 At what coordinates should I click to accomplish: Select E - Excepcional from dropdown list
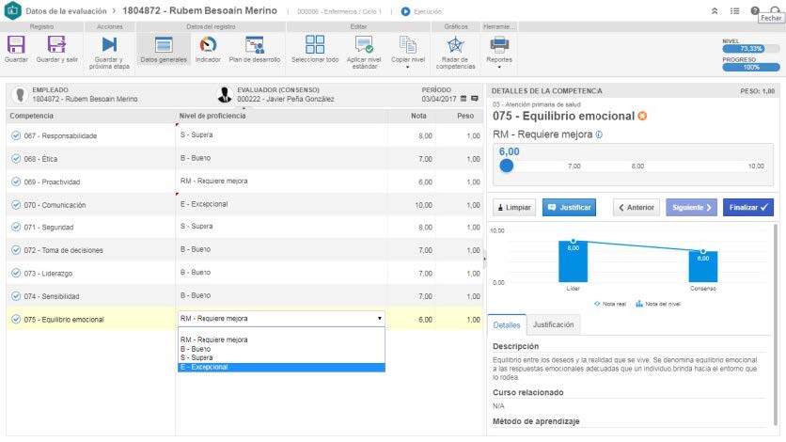pyautogui.click(x=204, y=367)
